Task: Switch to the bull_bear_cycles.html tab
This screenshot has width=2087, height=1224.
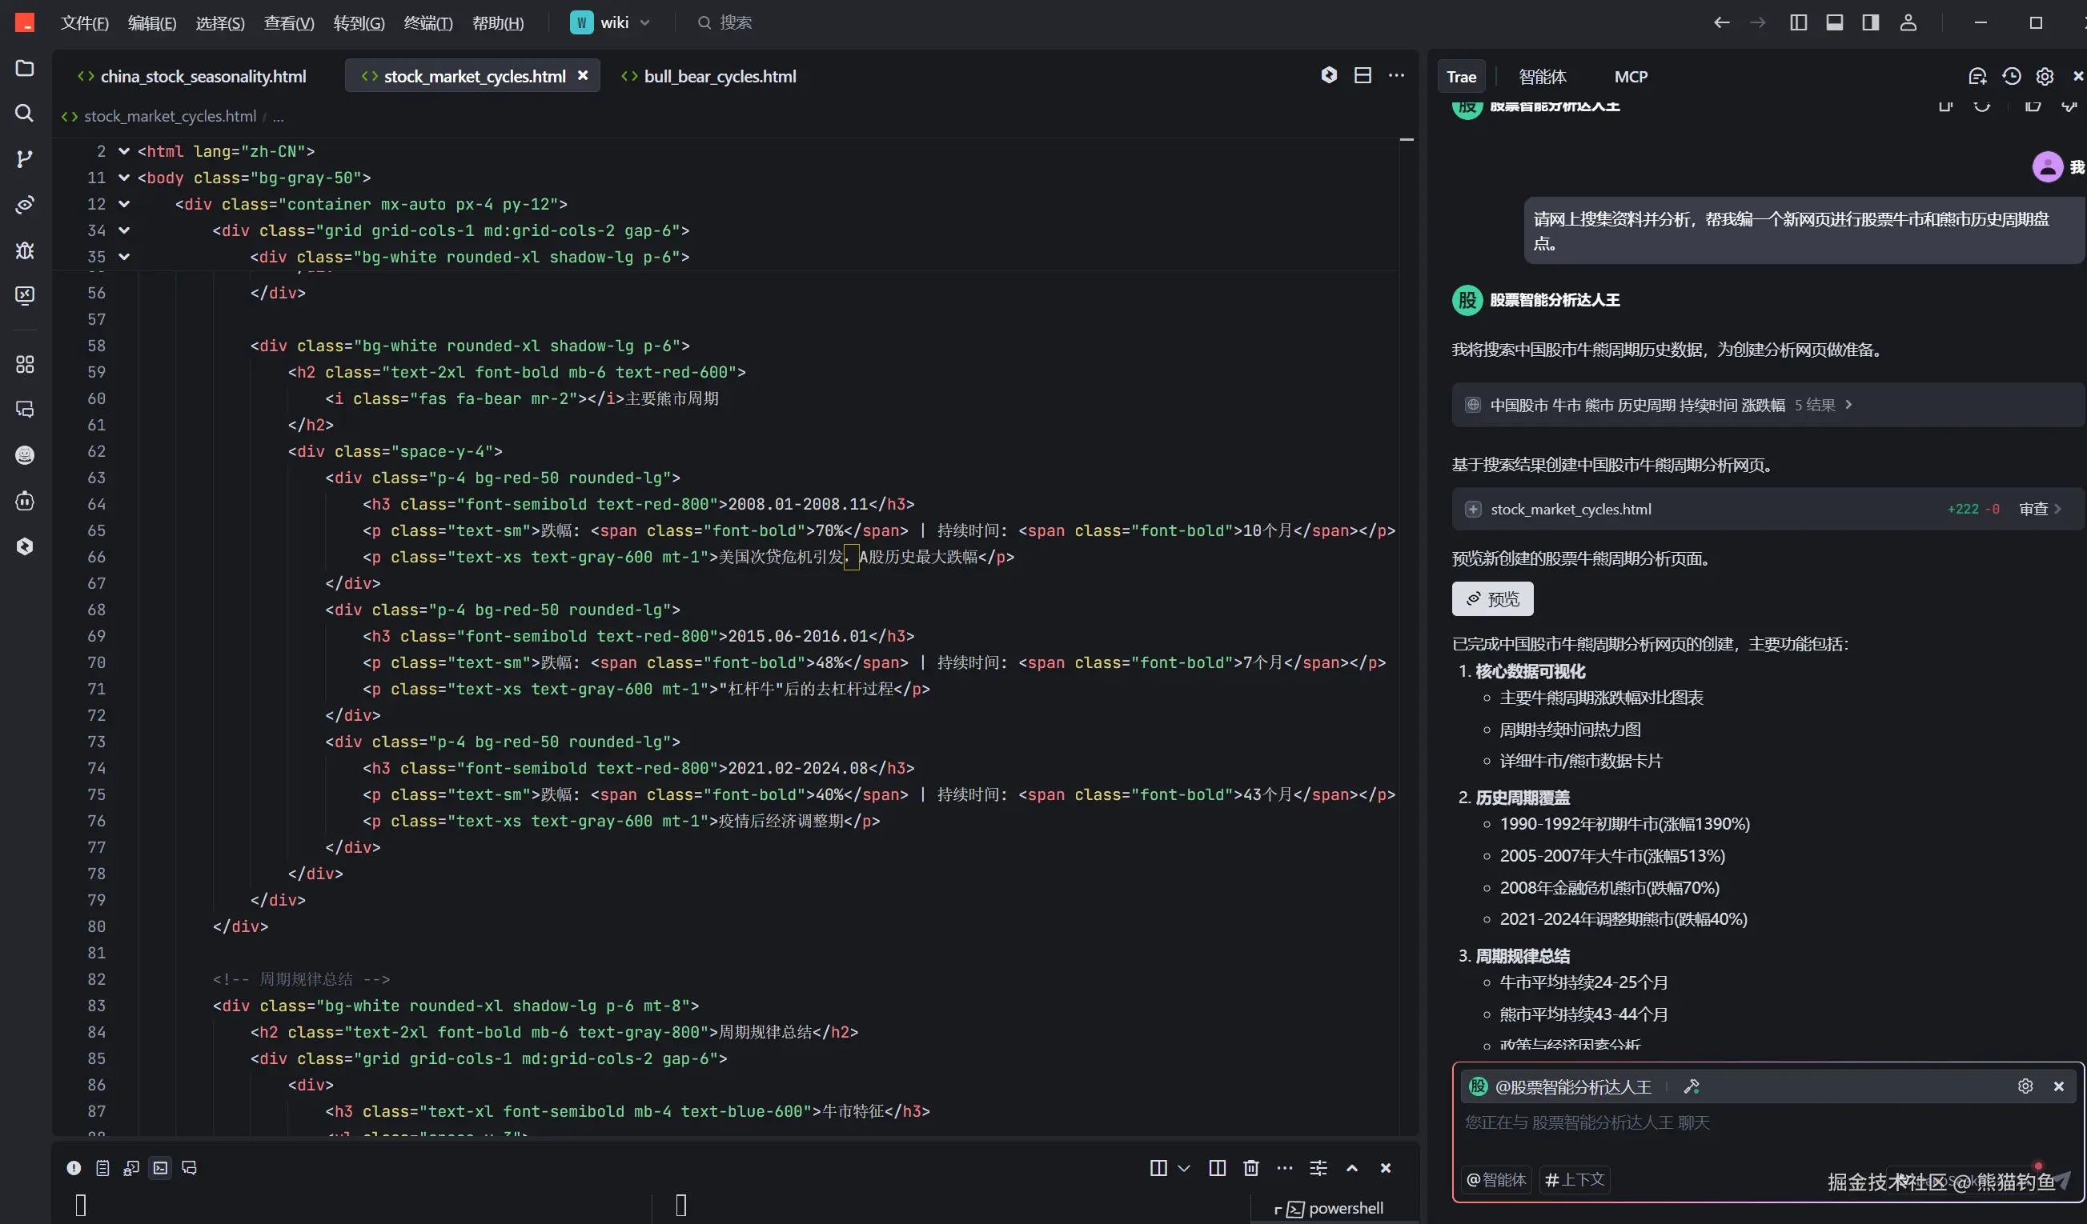Action: 719,76
